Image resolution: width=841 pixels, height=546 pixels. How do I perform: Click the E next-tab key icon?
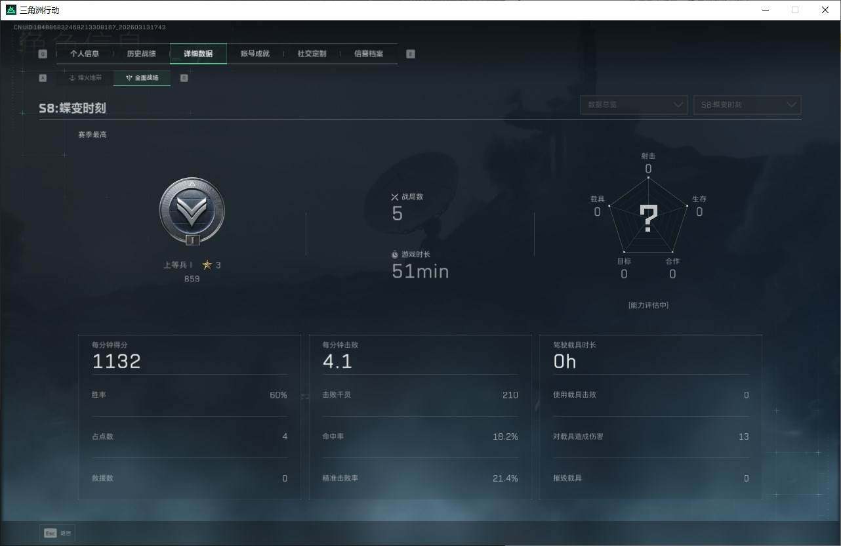(411, 54)
